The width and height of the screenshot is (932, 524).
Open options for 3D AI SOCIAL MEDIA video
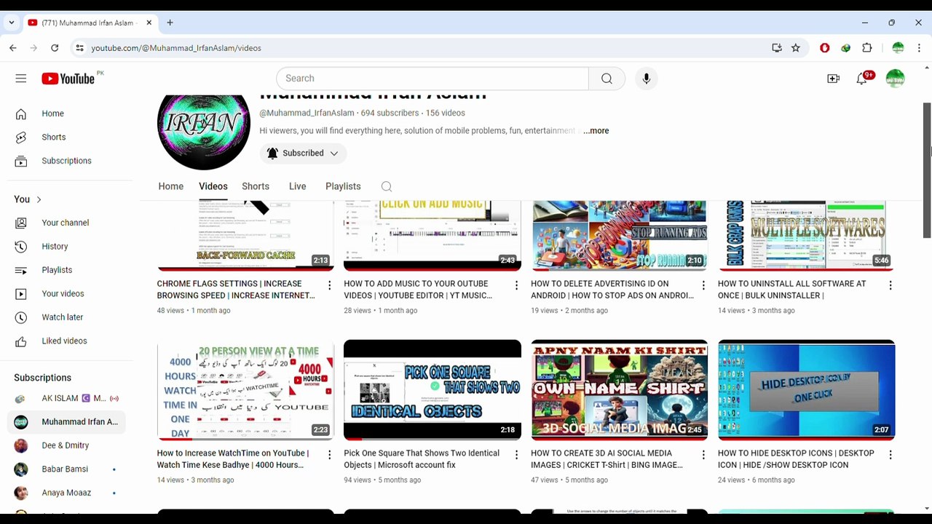point(703,456)
